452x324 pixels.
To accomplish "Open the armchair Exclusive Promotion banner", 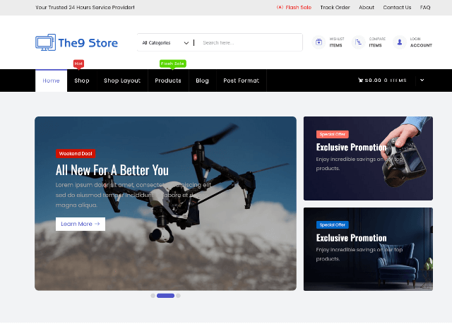I will [x=368, y=249].
